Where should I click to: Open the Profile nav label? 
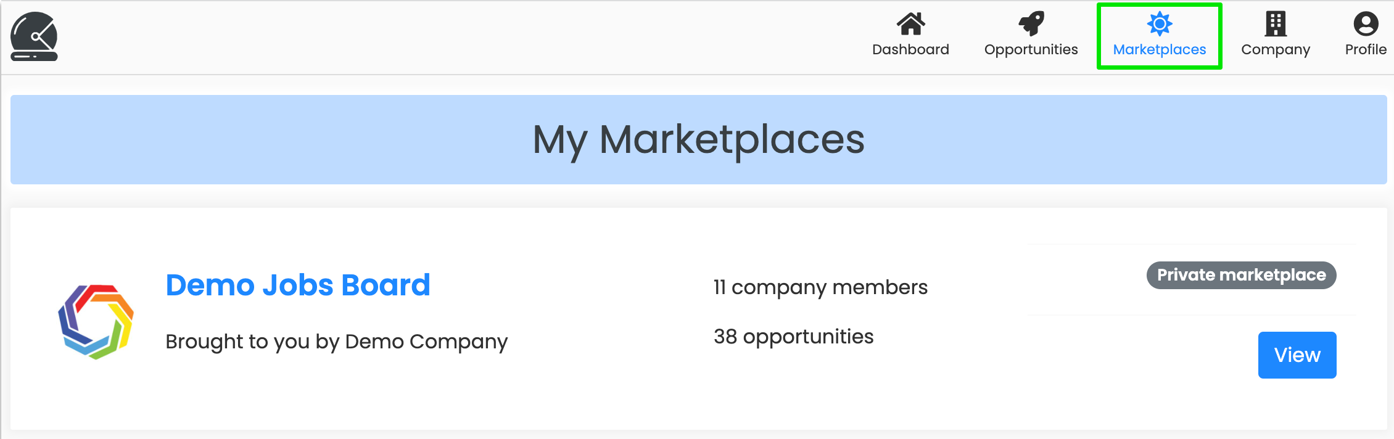1366,49
